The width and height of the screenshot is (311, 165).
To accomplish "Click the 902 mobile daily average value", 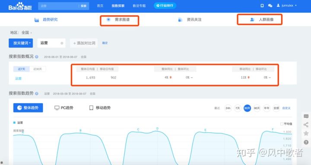I will [x=114, y=78].
